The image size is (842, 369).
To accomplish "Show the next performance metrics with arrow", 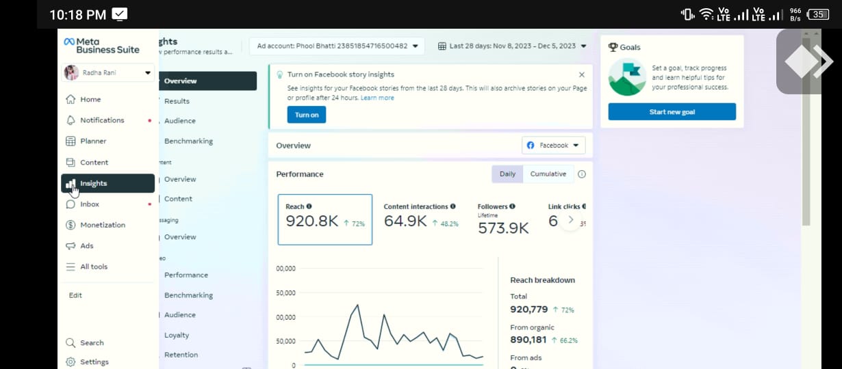I will coord(571,220).
